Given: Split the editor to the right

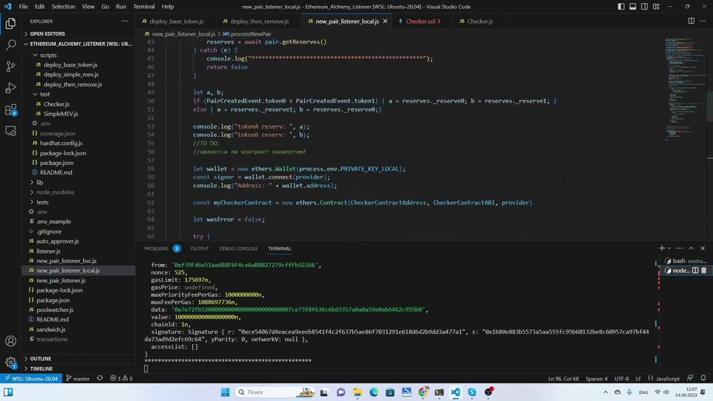Looking at the screenshot, I should pos(691,21).
